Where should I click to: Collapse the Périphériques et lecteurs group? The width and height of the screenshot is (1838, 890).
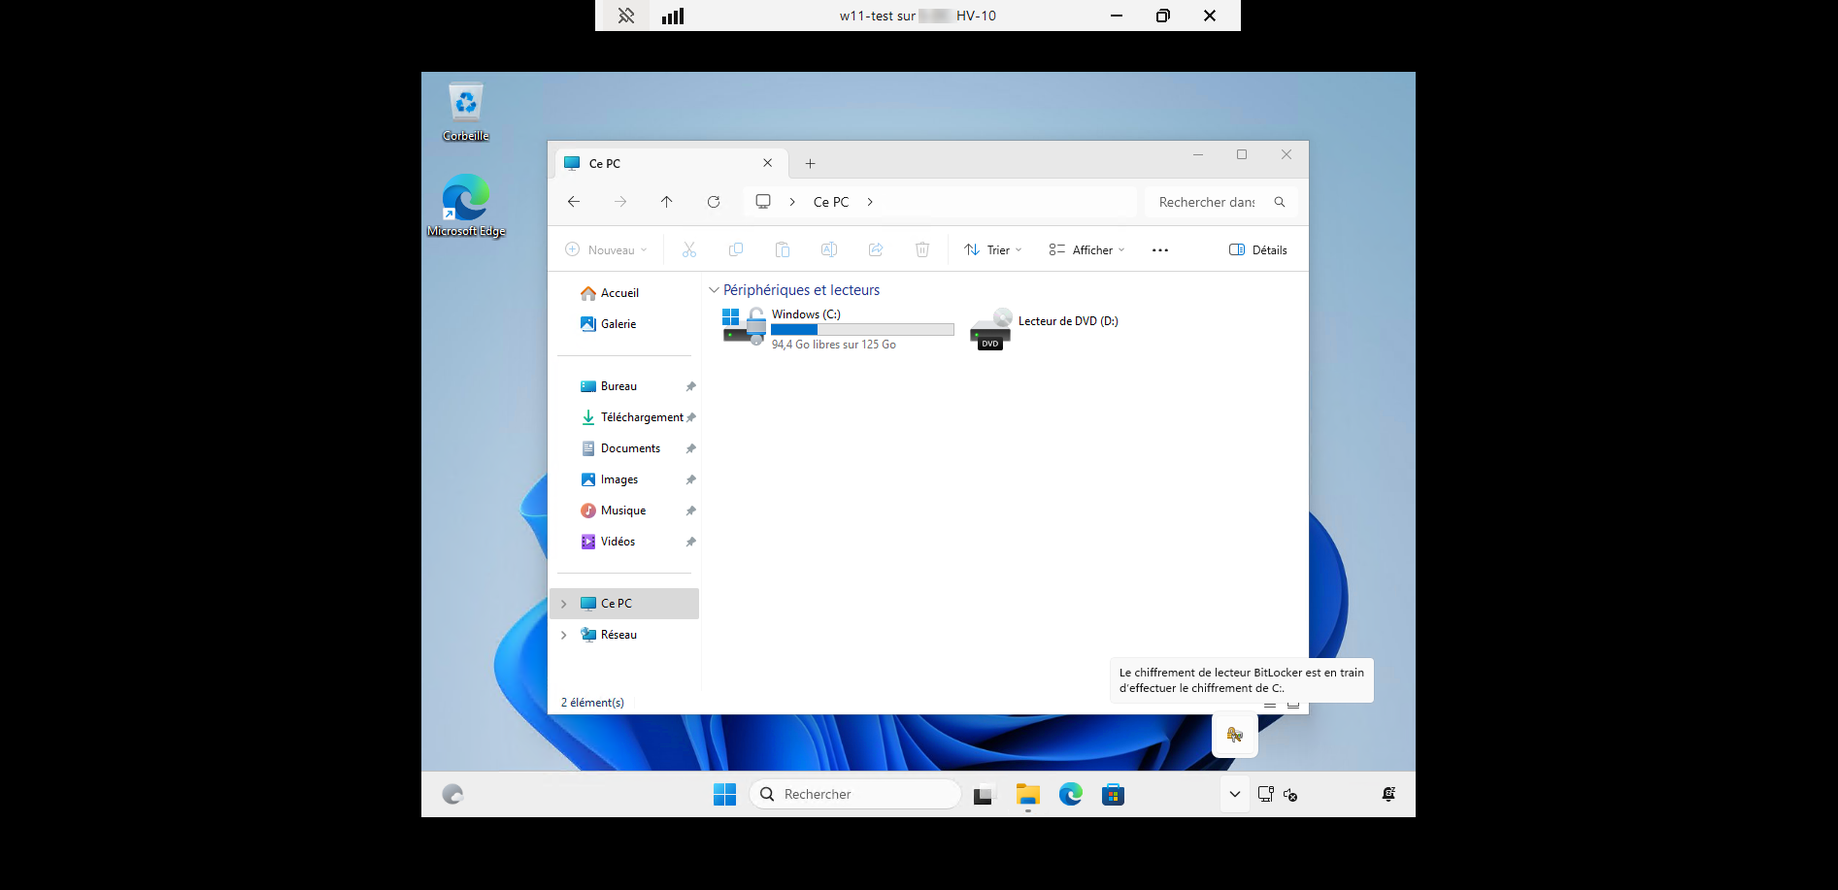(x=715, y=290)
